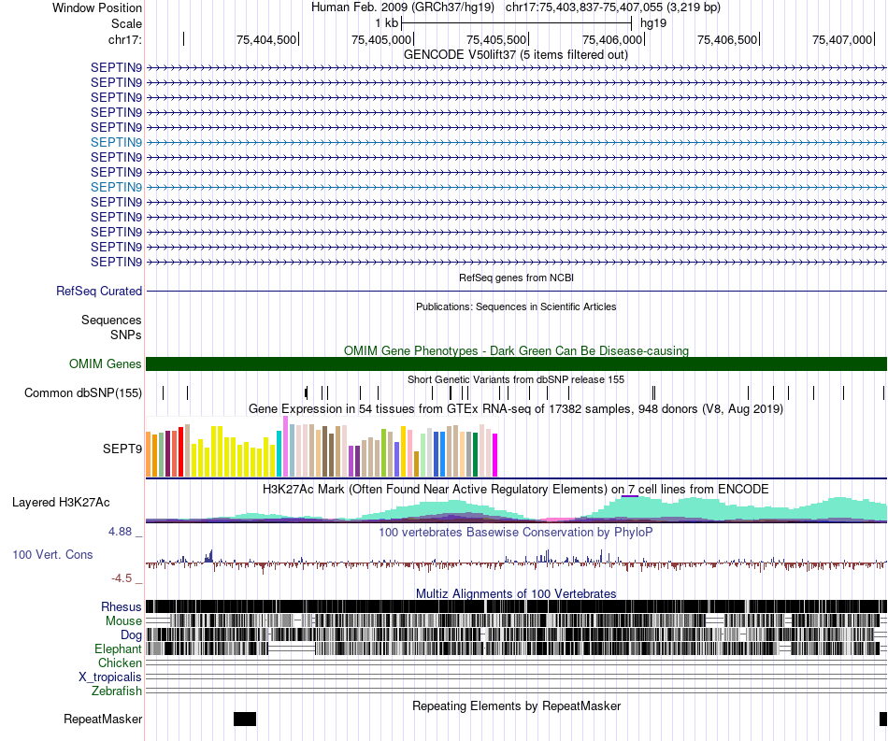Click the 75,407,000 coordinate on the ruler
The image size is (888, 741).
pyautogui.click(x=842, y=39)
